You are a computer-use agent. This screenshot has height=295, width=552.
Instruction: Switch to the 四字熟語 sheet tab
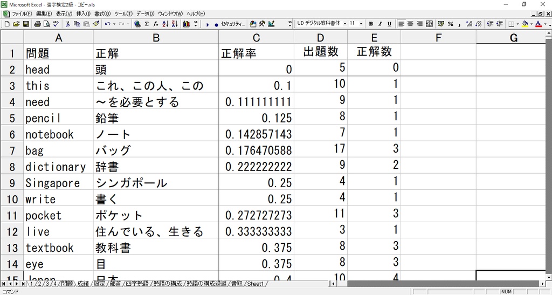137,284
